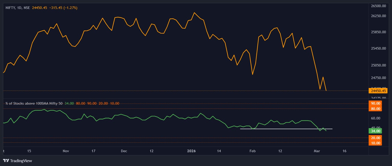392x166 pixels.
Task: Click the 60.00 indicator axis label
Action: coord(376,118)
